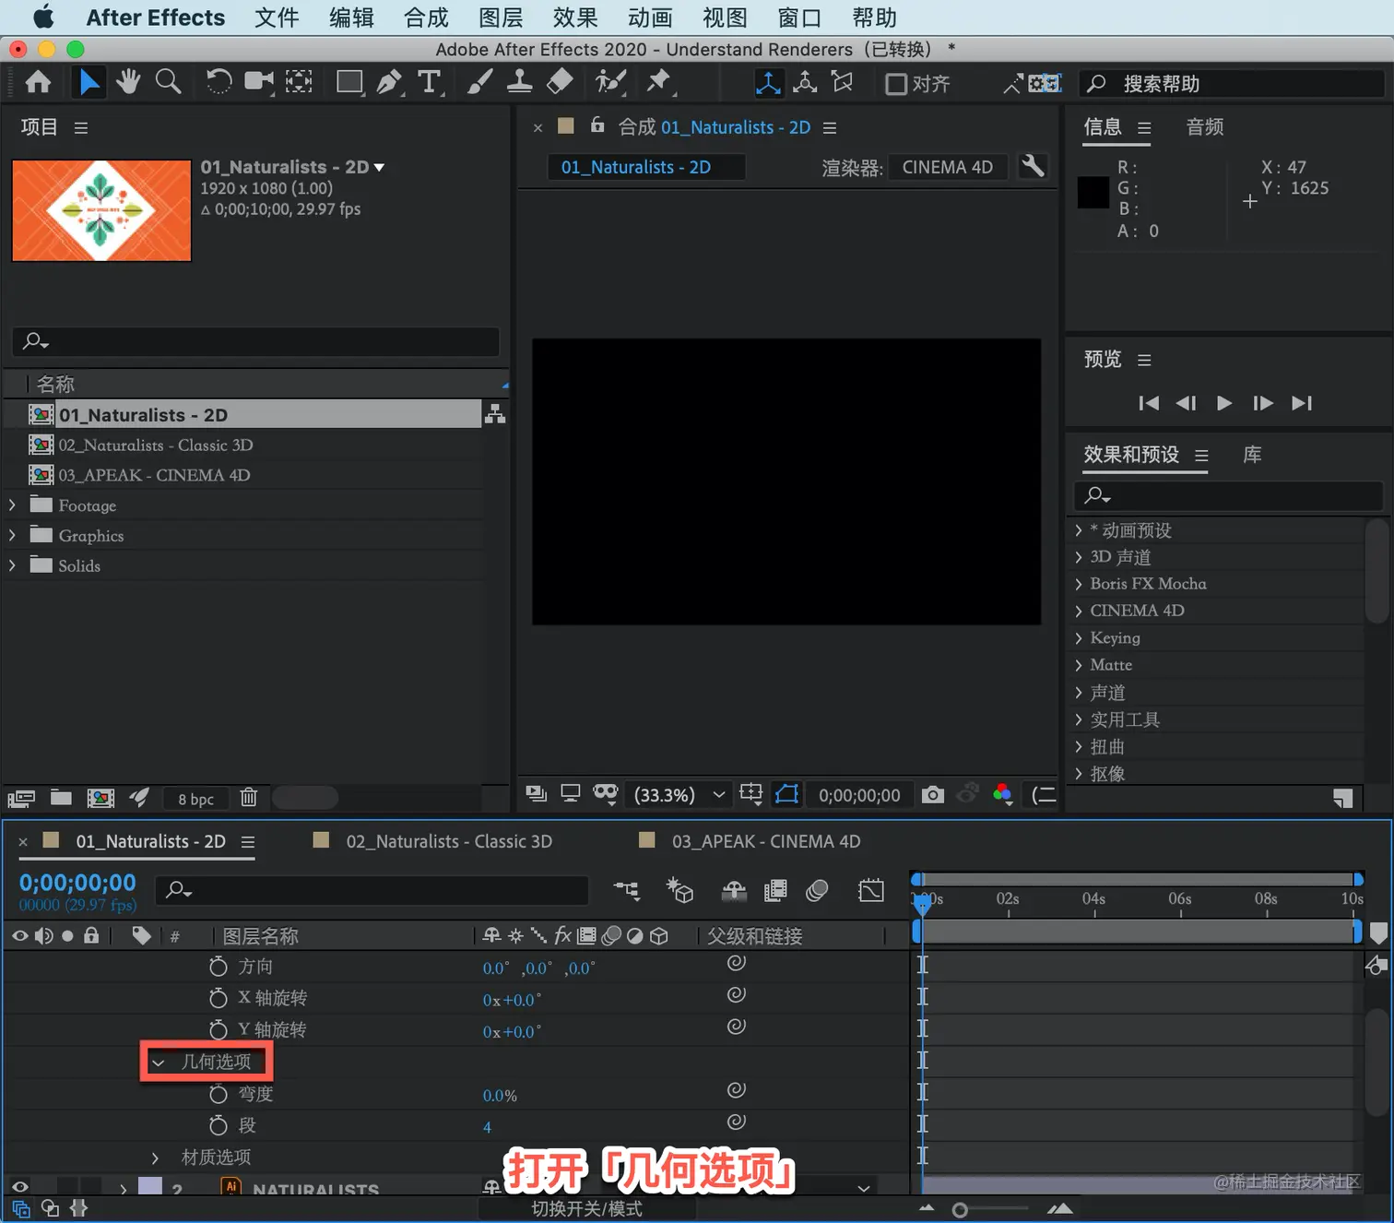The width and height of the screenshot is (1394, 1223).
Task: Expand the Solids folder
Action: point(12,565)
